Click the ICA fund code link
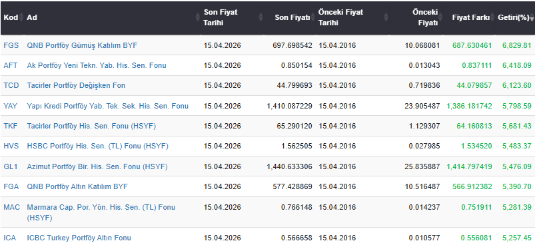535x247 pixels. click(x=9, y=238)
